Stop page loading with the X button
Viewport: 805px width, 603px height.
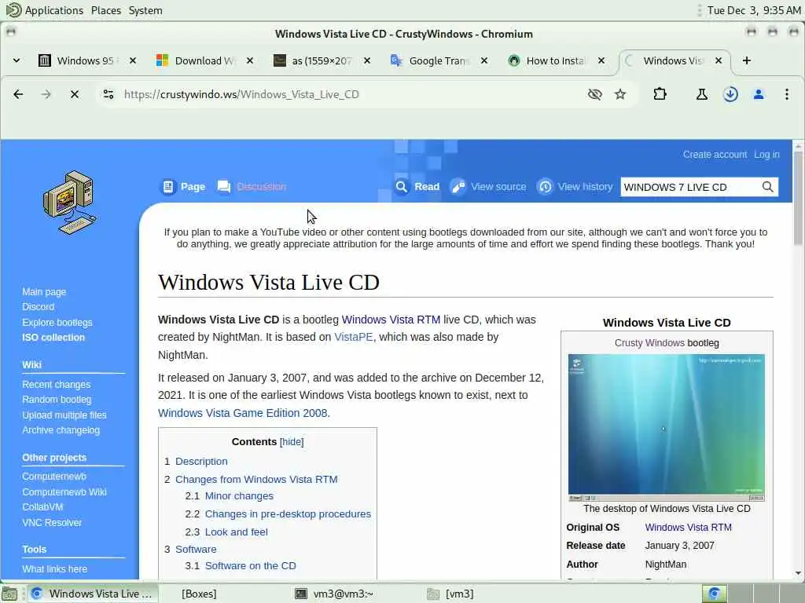point(75,94)
